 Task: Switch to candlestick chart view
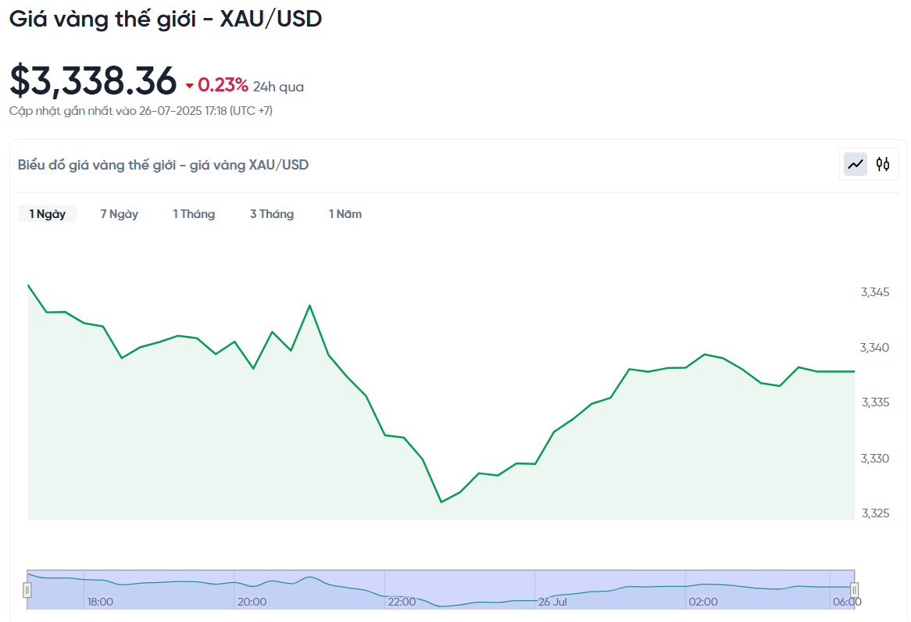[883, 165]
